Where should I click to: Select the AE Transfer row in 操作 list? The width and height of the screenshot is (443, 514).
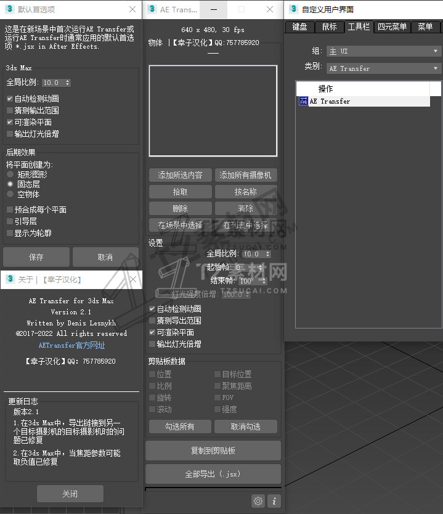364,101
